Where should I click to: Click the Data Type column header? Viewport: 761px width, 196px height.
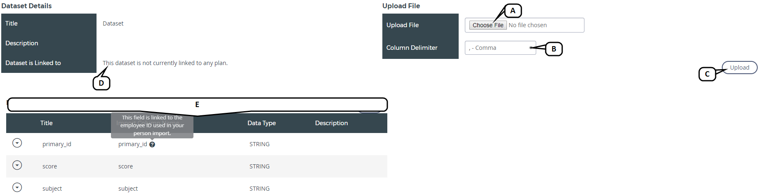click(262, 123)
